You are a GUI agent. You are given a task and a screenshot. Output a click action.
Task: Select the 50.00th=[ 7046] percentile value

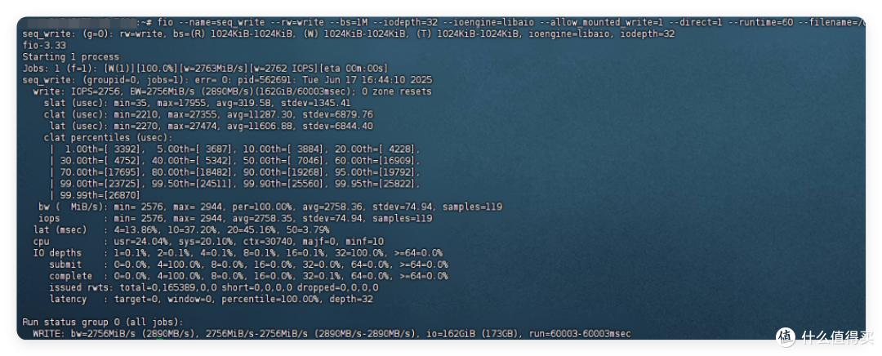tap(285, 161)
